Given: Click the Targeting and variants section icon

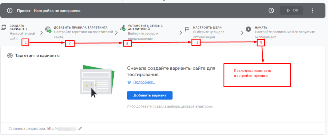Looking at the screenshot, I should click(10, 56).
